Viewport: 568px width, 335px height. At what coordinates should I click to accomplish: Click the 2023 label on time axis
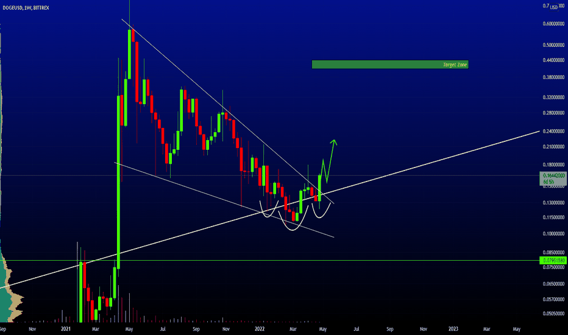click(453, 329)
